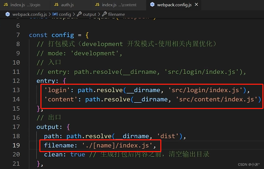Image resolution: width=264 pixels, height=169 pixels.
Task: Expand breadcrumb chevron after config
Action: click(x=74, y=14)
